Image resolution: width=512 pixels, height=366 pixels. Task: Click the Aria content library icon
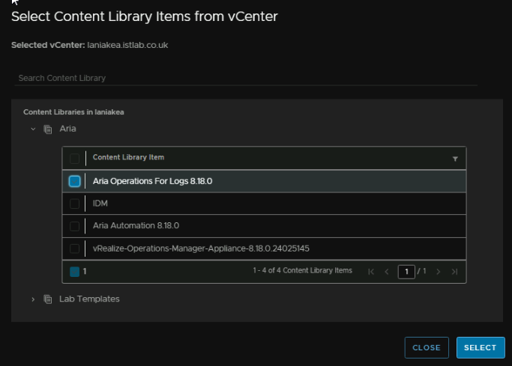(48, 129)
